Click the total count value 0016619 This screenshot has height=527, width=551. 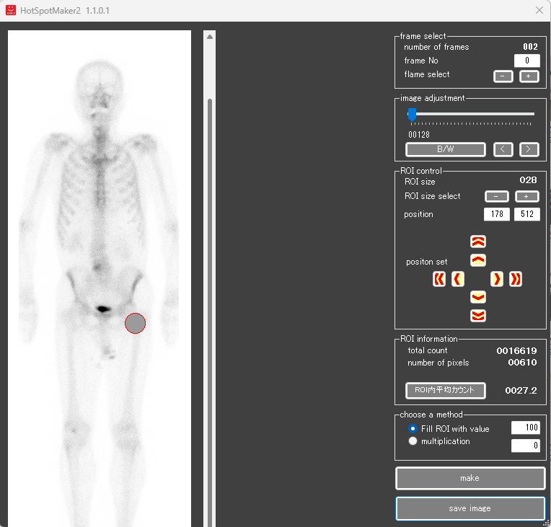516,350
